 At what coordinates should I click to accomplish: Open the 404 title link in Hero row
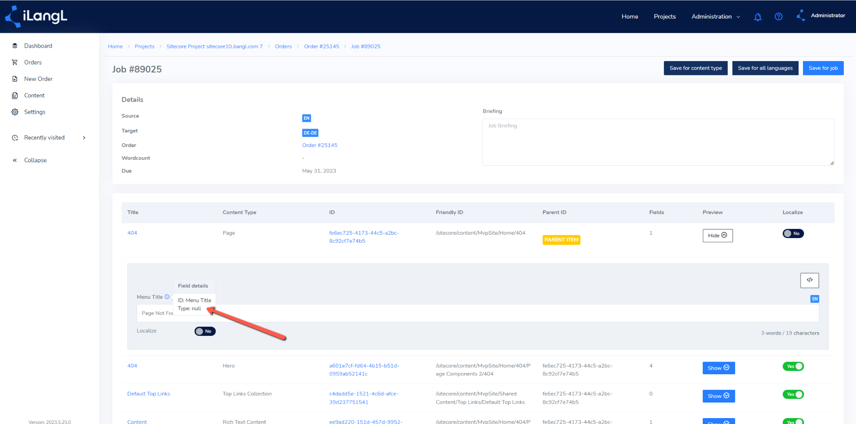[132, 365]
